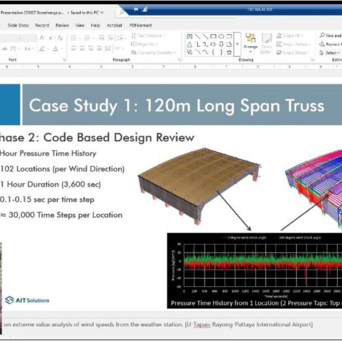Click the Clear All Formatting icon
The height and width of the screenshot is (342, 342).
click(61, 37)
